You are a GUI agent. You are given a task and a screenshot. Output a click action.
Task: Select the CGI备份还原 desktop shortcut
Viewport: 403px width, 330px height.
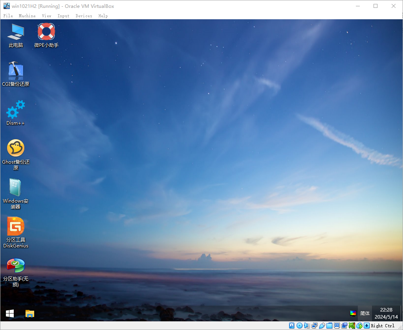16,74
